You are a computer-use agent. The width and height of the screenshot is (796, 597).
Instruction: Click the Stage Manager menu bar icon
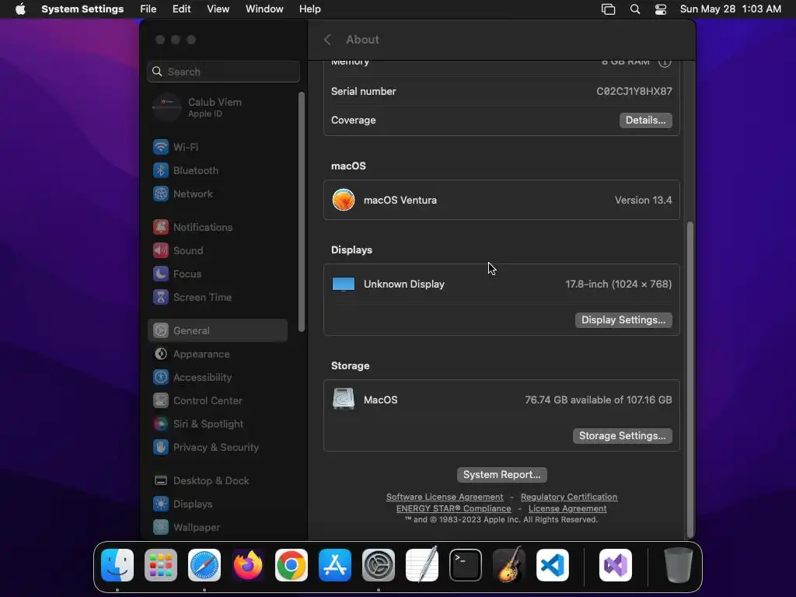coord(608,9)
